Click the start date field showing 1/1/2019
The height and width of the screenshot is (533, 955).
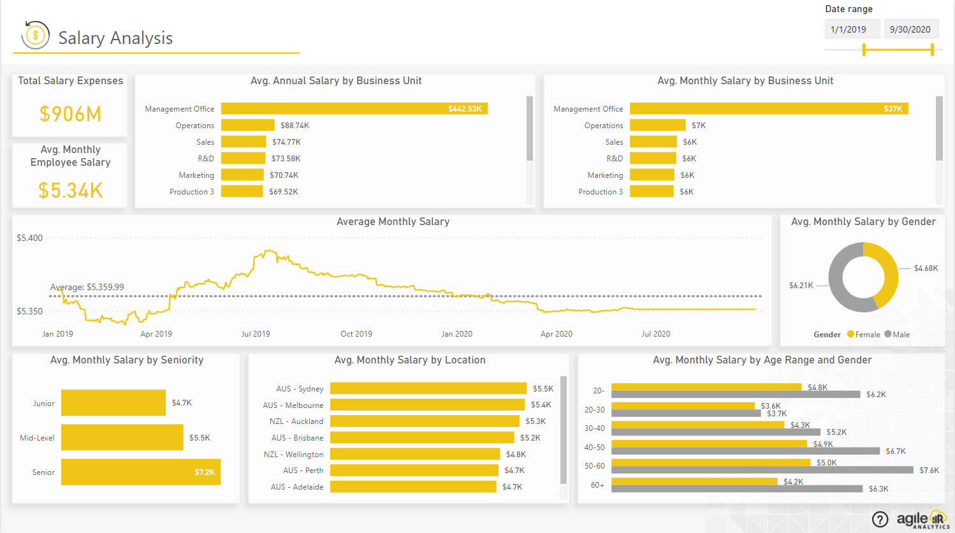pos(852,28)
